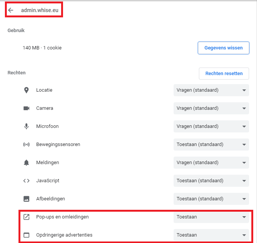Click the Opdringerige advertenties icon

point(26,235)
